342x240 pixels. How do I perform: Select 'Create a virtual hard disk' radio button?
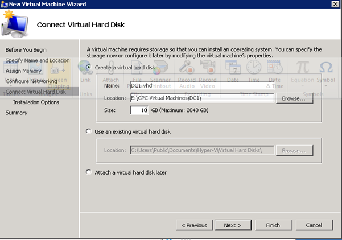click(88, 67)
